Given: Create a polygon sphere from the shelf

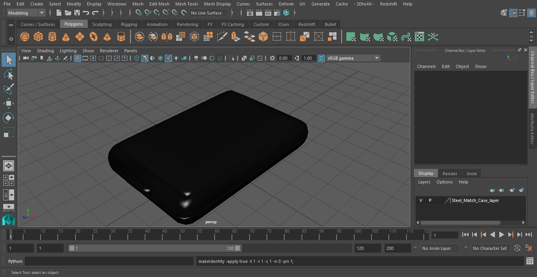Looking at the screenshot, I should 25,37.
